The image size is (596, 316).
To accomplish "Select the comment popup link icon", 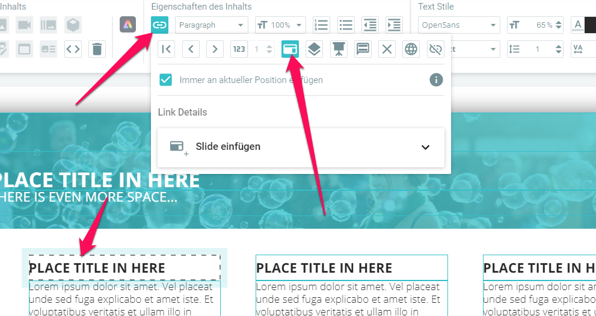I will click(x=363, y=49).
